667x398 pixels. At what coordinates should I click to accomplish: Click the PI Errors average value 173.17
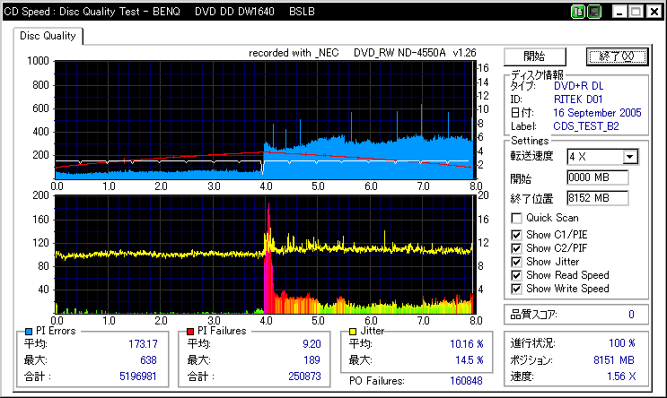143,344
